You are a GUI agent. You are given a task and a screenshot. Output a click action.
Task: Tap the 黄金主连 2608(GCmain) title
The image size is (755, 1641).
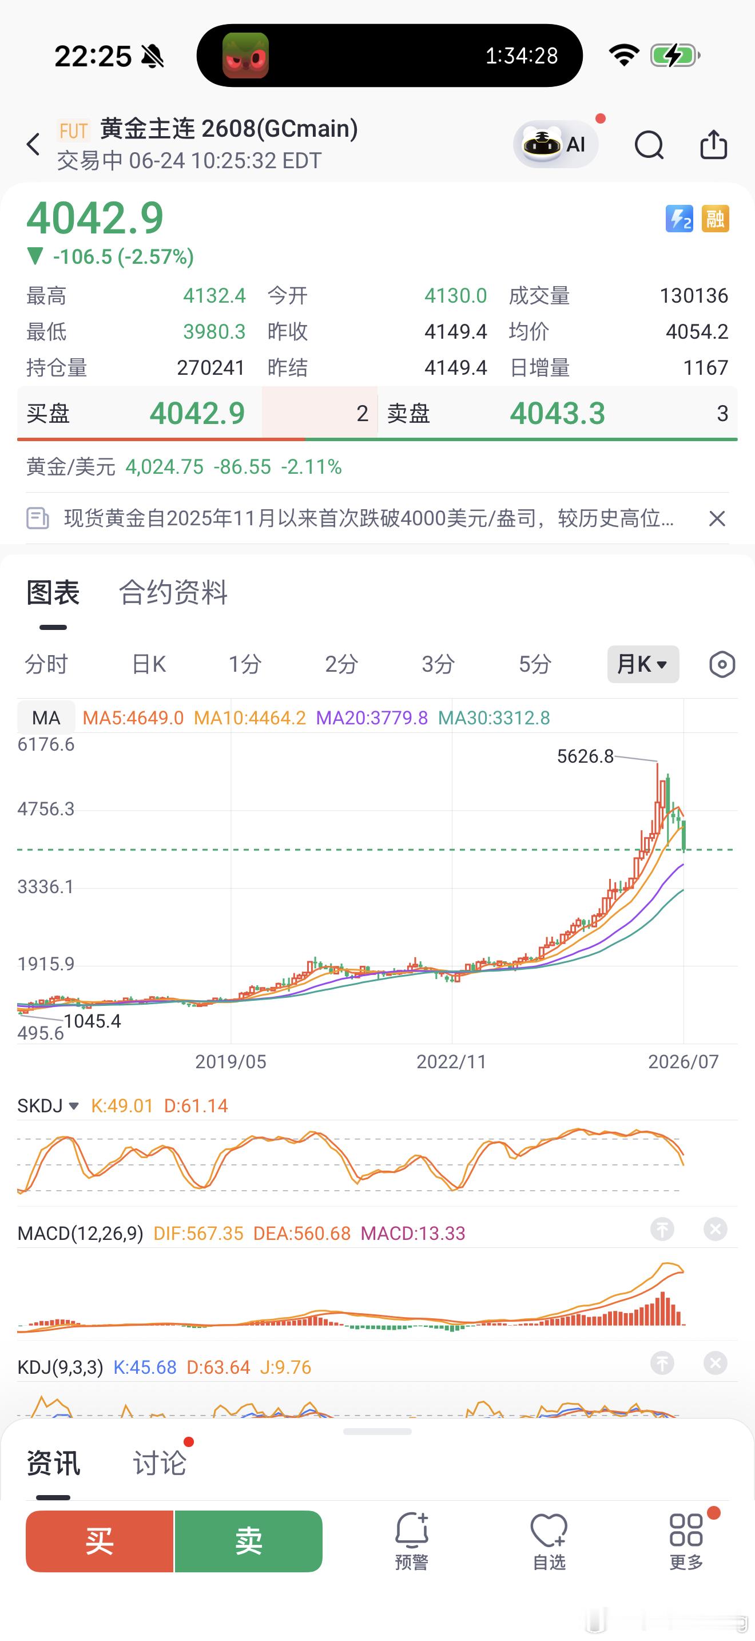pyautogui.click(x=229, y=129)
